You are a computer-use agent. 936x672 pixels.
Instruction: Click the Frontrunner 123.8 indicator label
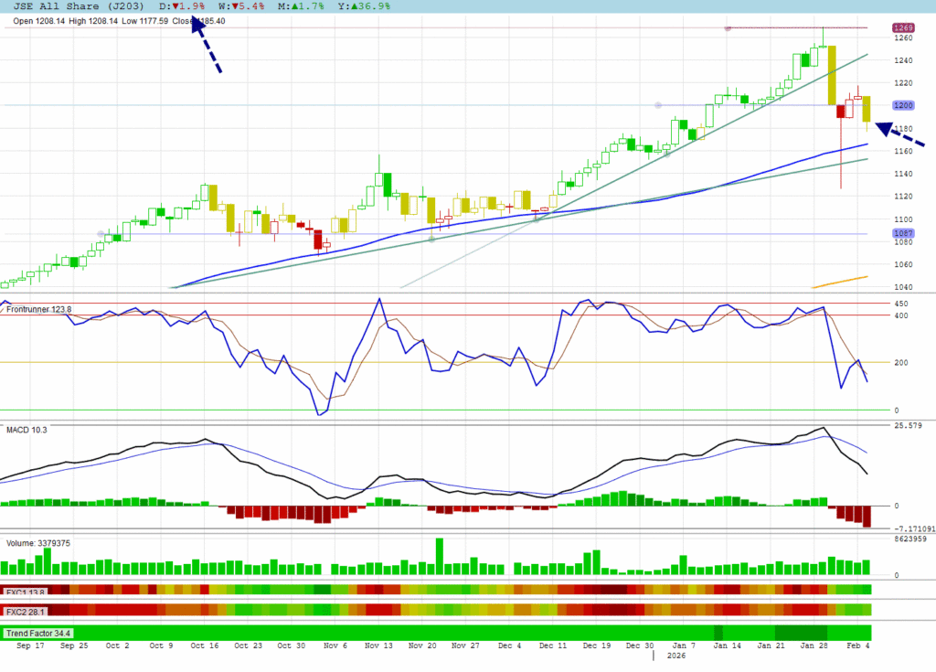tap(38, 310)
